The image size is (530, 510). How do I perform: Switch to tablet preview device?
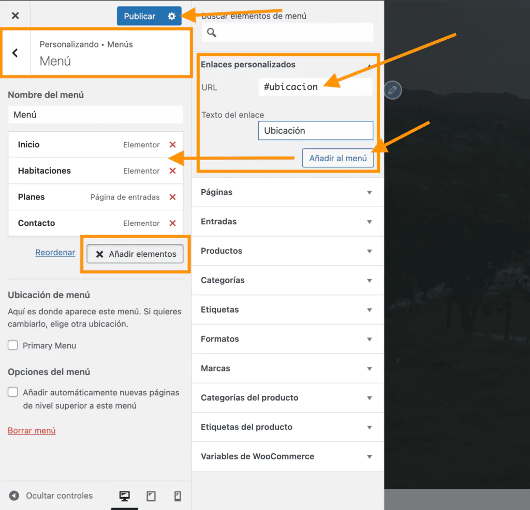[151, 496]
